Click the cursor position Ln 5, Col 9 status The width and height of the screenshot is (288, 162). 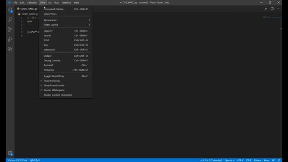click(x=211, y=160)
